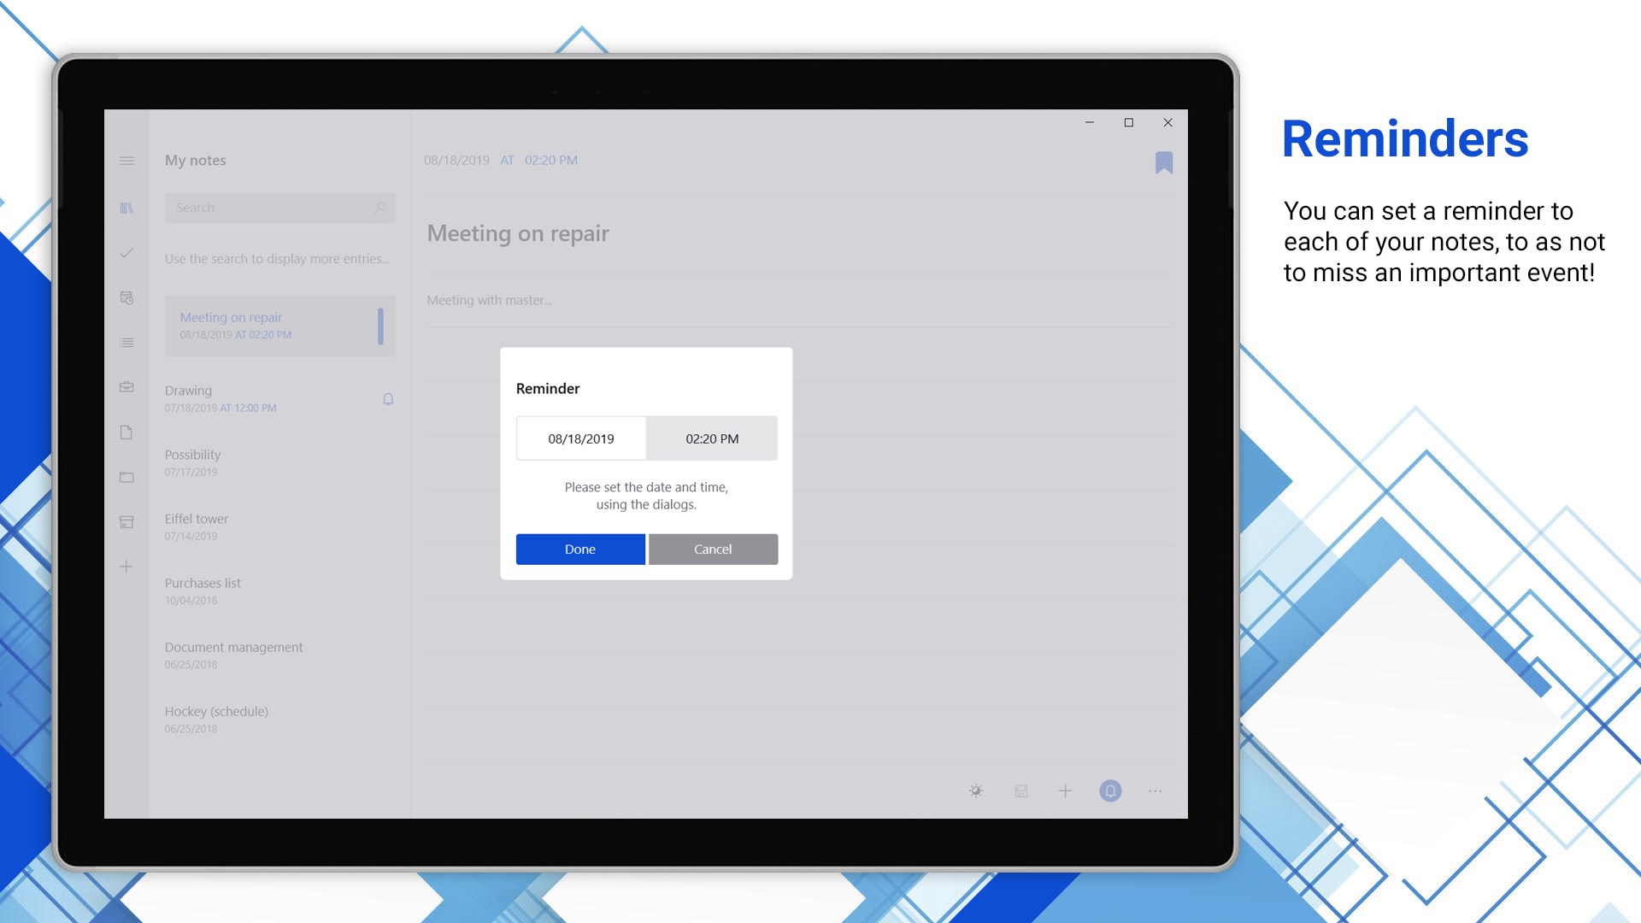Click the briefcase sidebar icon
Screen dimensions: 1641x923
click(126, 387)
